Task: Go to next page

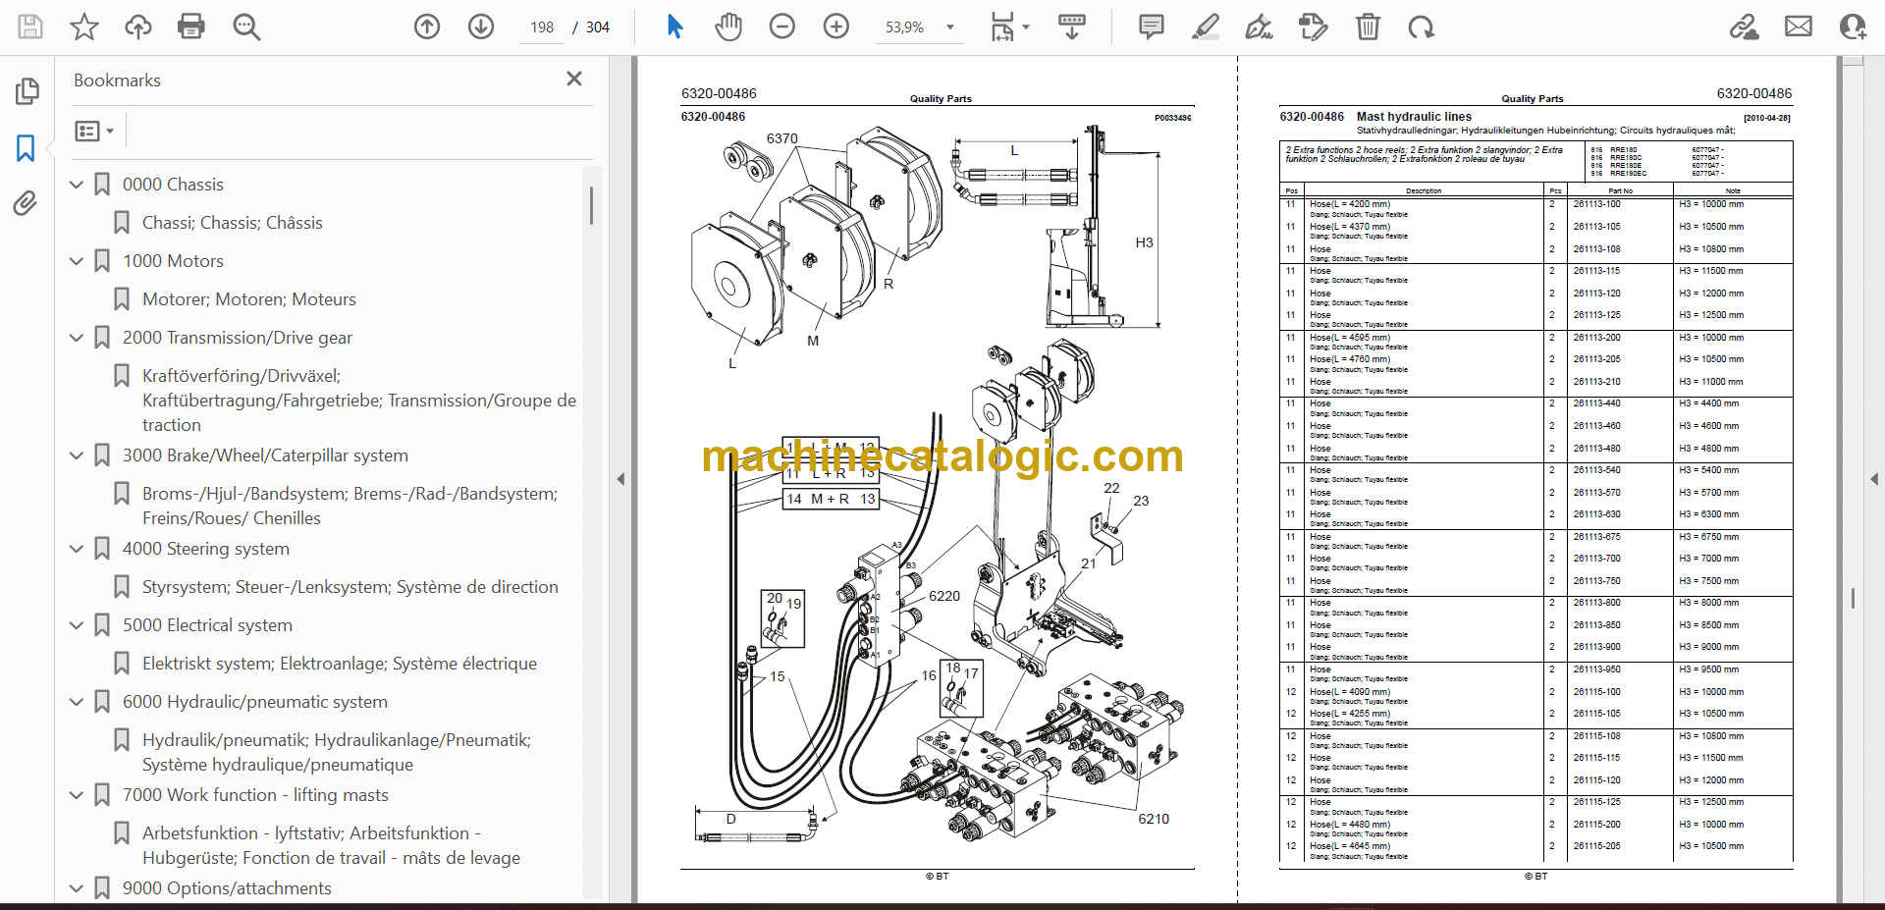Action: click(x=481, y=27)
